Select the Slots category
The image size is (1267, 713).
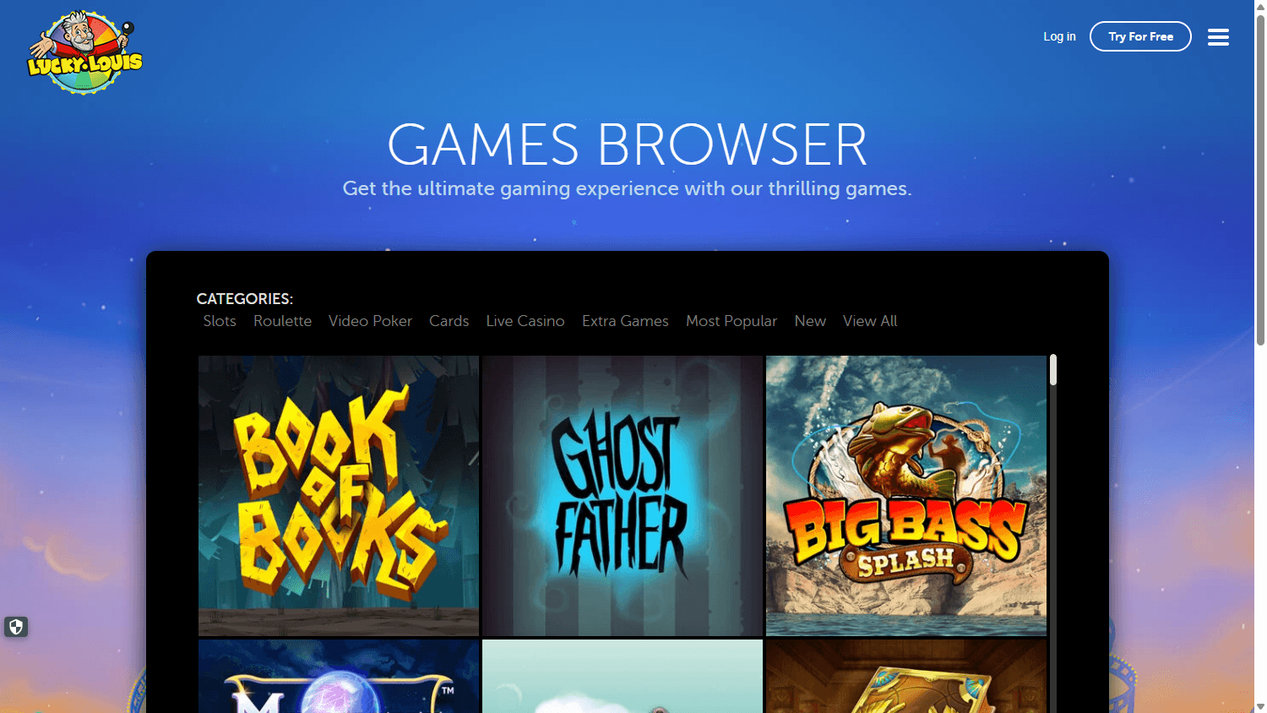point(220,321)
